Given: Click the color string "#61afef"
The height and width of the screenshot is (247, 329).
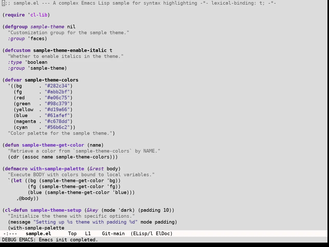Looking at the screenshot, I should 57,116.
